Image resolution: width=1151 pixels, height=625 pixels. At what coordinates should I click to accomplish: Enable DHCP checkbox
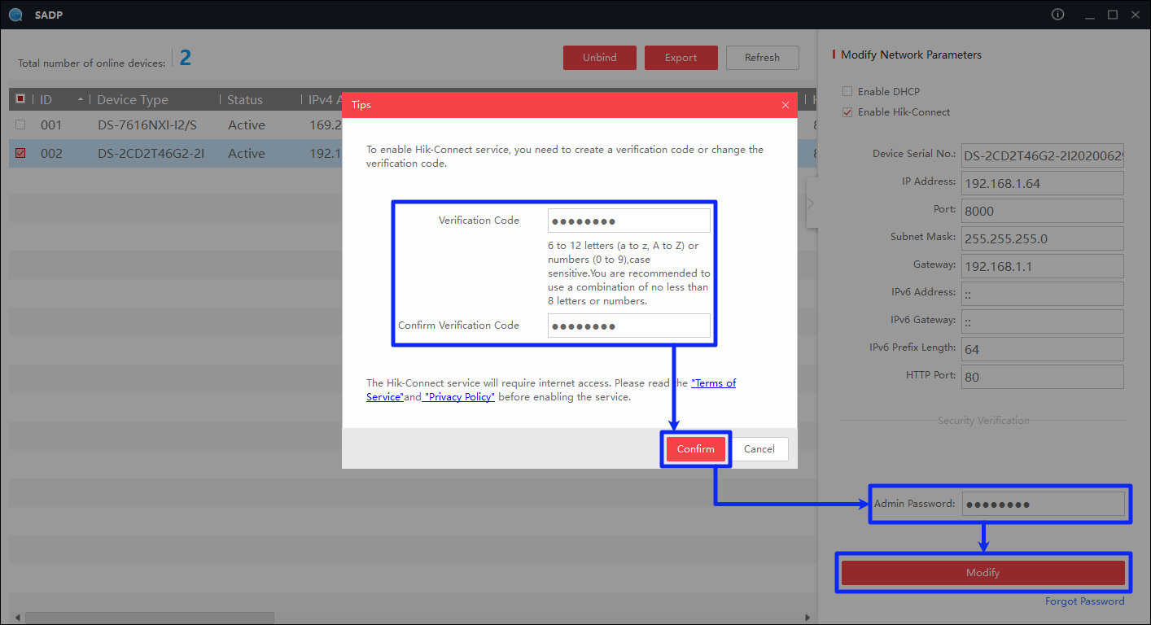(847, 91)
